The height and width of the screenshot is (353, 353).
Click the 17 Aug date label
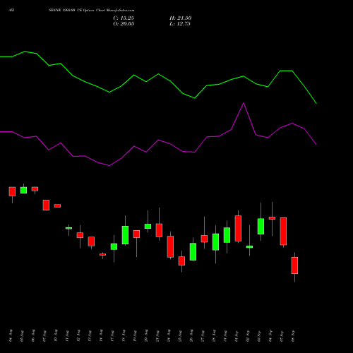click(x=112, y=335)
